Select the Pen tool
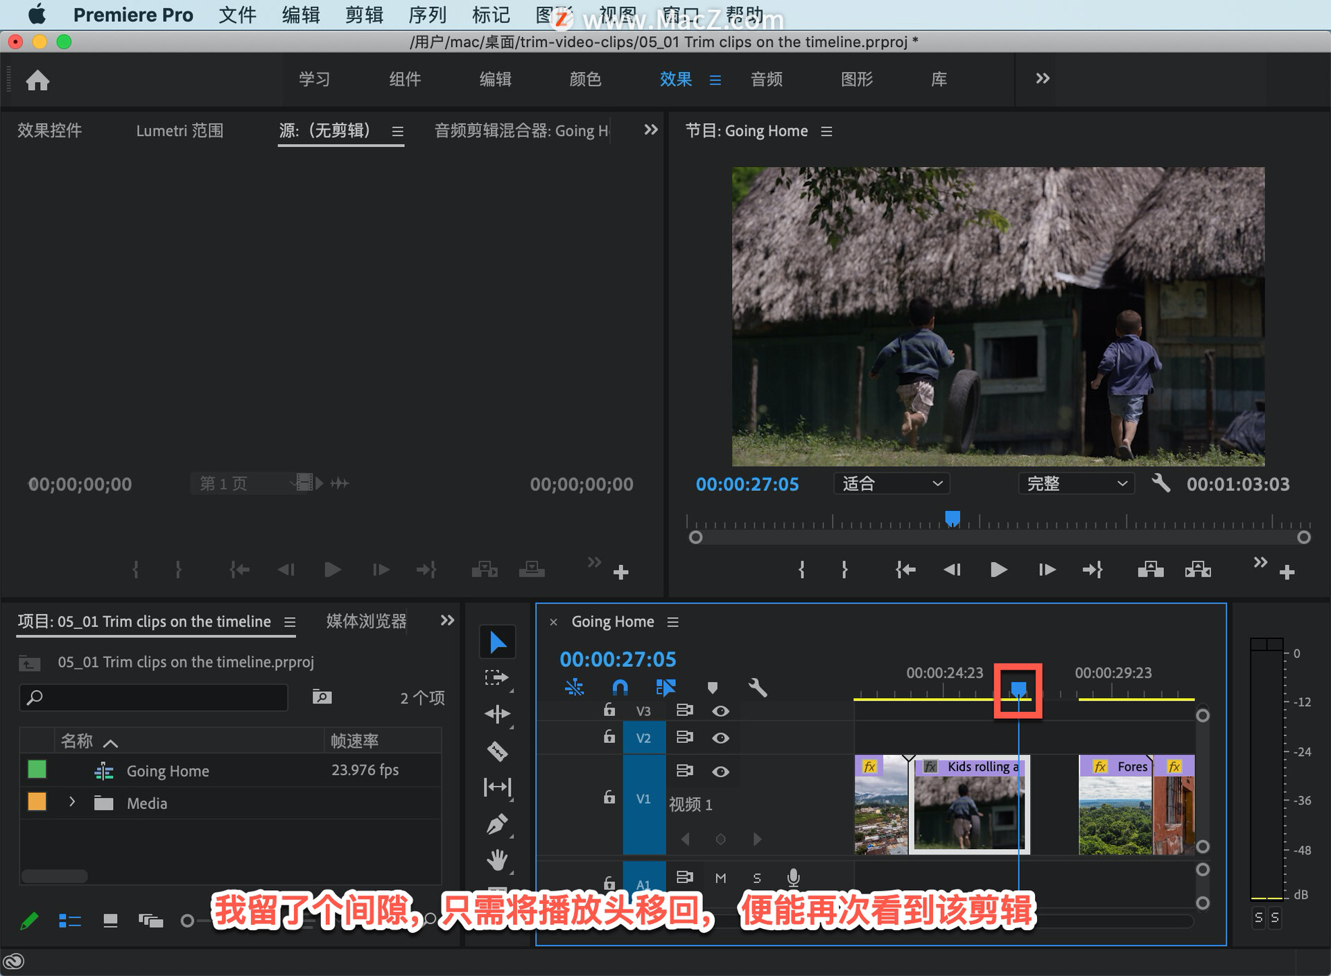Viewport: 1331px width, 976px height. pyautogui.click(x=497, y=824)
